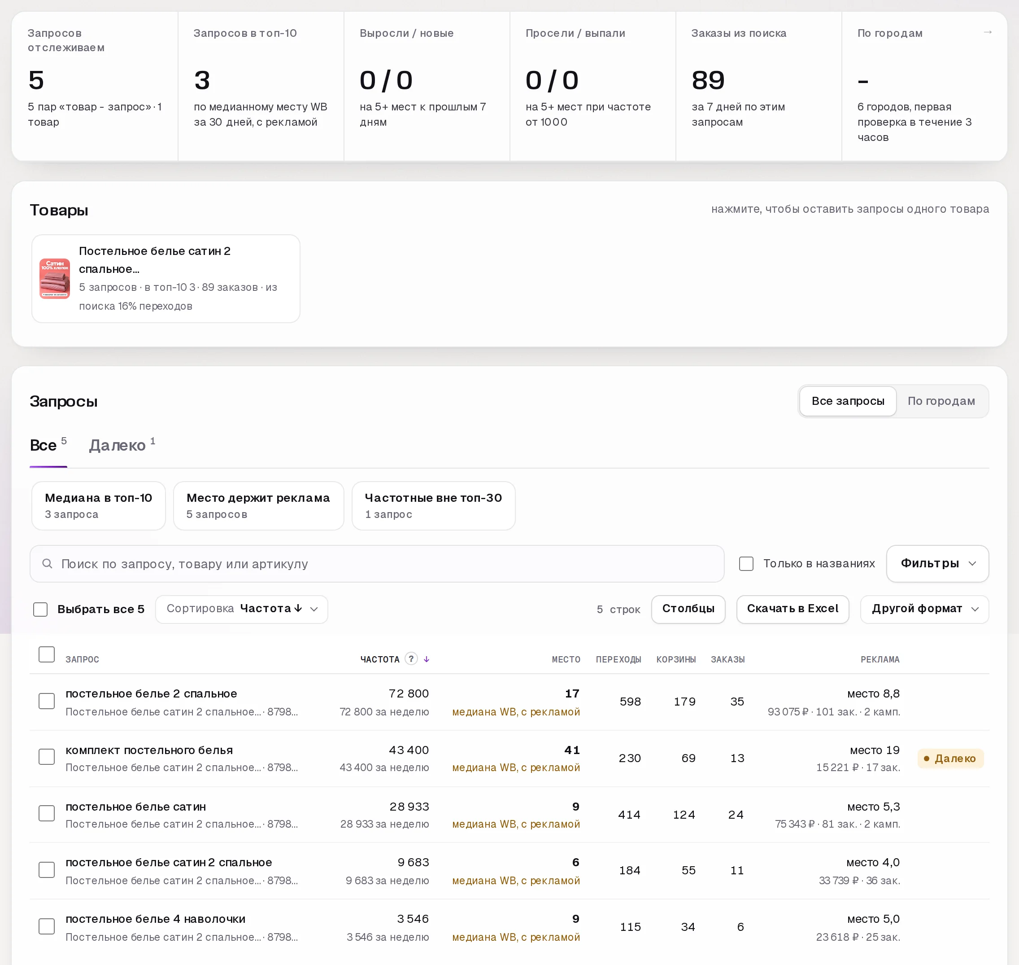Select row постельное белье 4 наволочки checkbox

(x=47, y=926)
